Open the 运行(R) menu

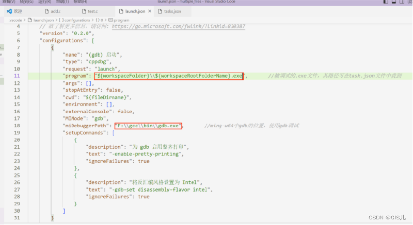pyautogui.click(x=44, y=2)
